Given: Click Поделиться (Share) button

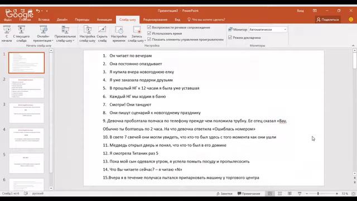Looking at the screenshot, I should tap(328, 20).
